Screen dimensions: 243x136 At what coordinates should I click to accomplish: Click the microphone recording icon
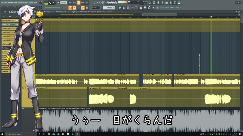[x=158, y=3]
